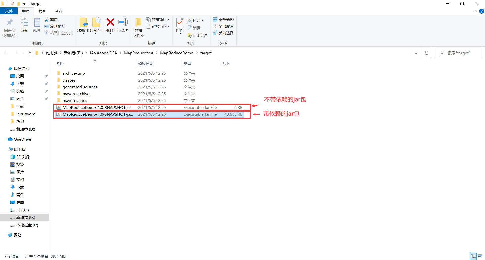Switch to the Share (共享) tab
The width and height of the screenshot is (485, 260).
pyautogui.click(x=42, y=11)
